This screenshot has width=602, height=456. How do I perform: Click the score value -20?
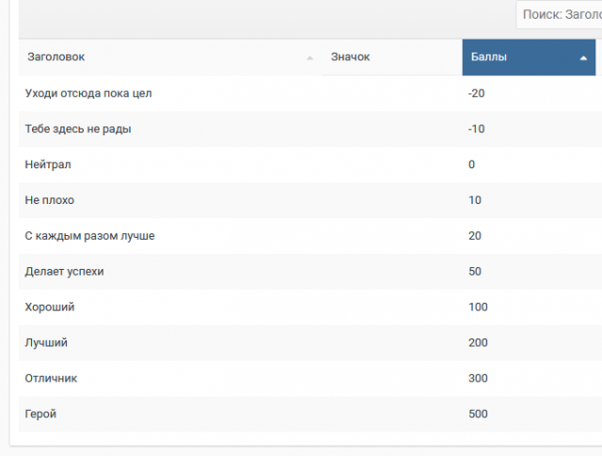476,93
